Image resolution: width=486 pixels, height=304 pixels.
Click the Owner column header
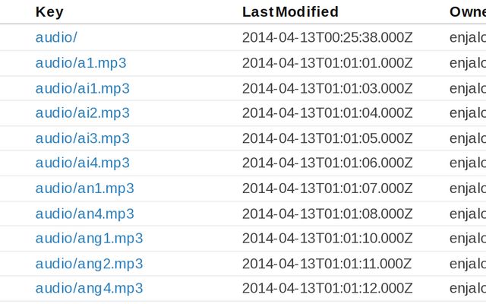coord(467,12)
